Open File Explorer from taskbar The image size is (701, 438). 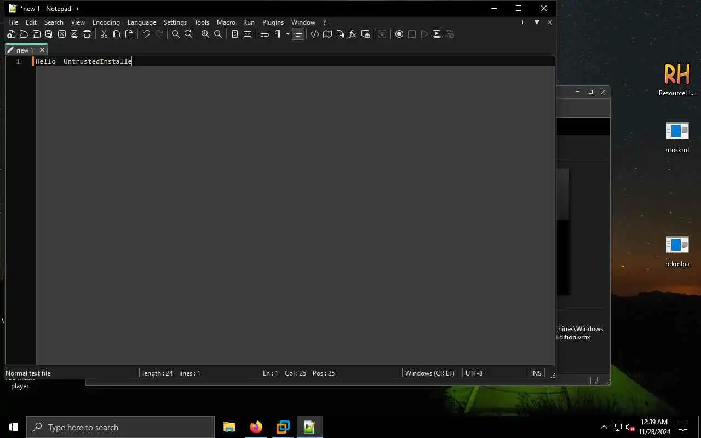coord(229,427)
